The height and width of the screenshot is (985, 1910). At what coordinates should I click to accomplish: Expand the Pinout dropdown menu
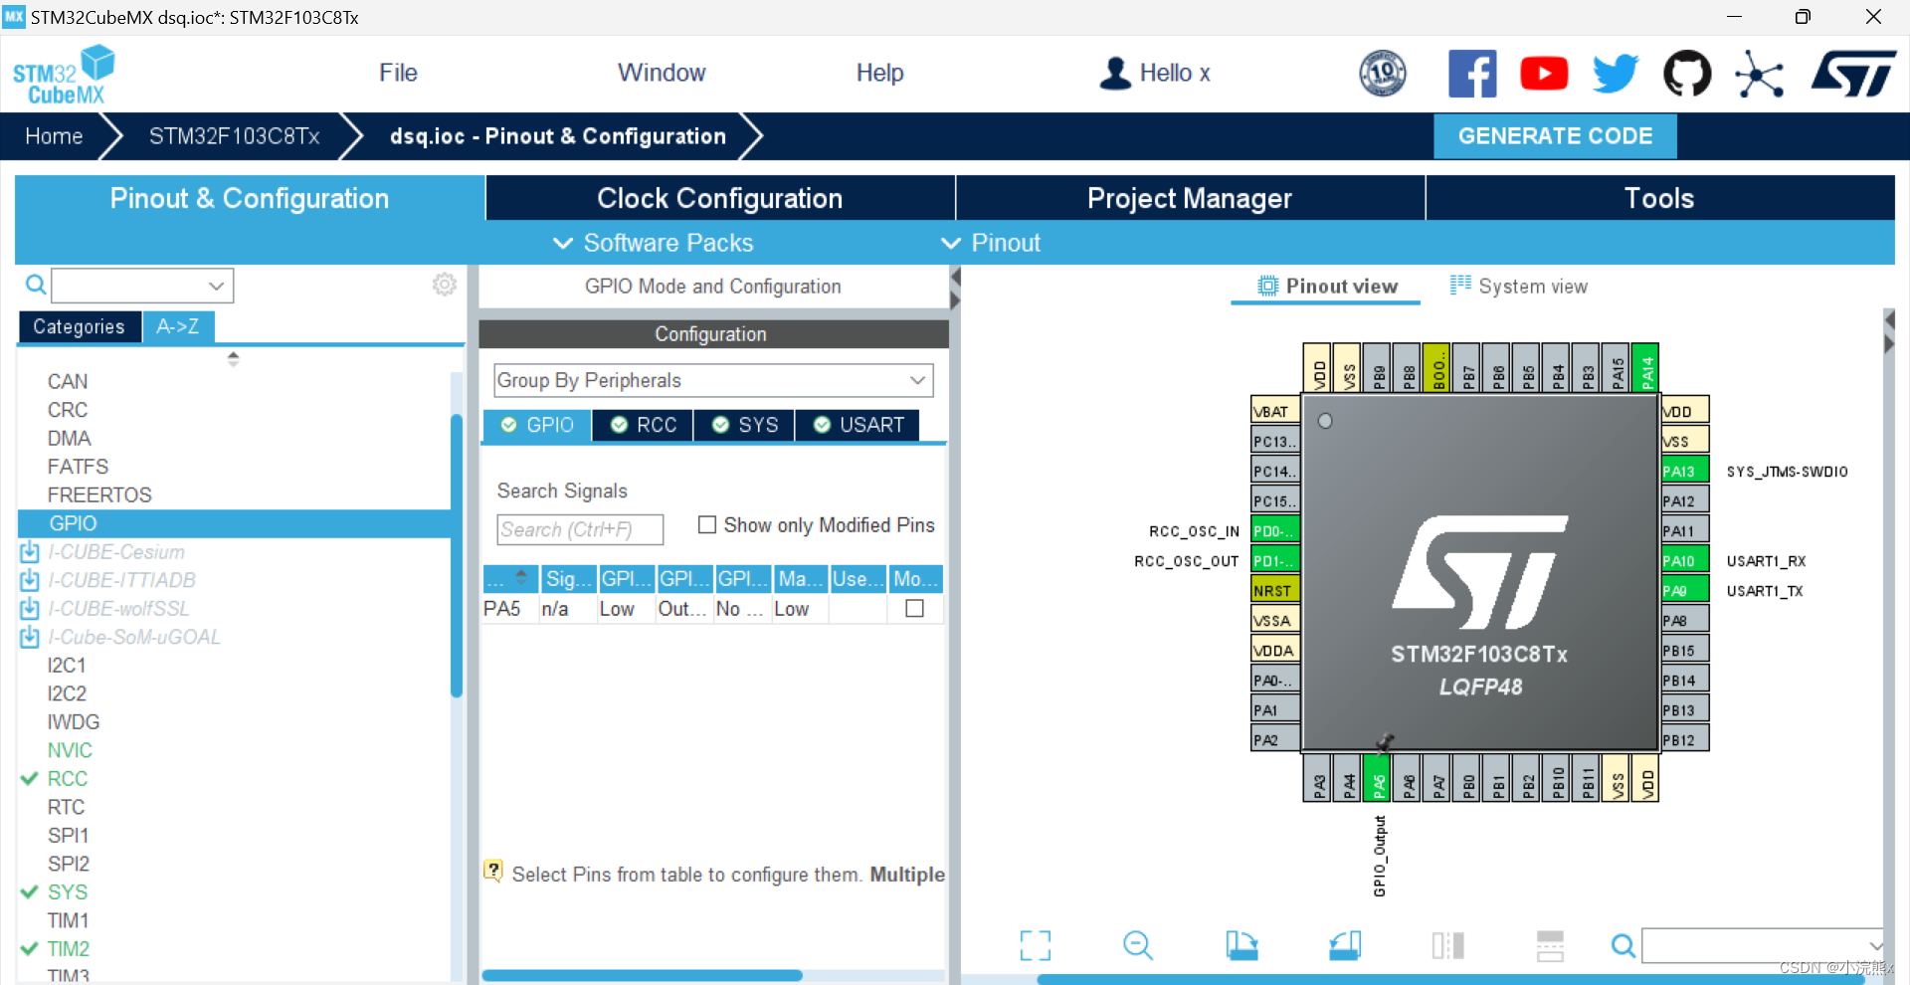[x=991, y=243]
